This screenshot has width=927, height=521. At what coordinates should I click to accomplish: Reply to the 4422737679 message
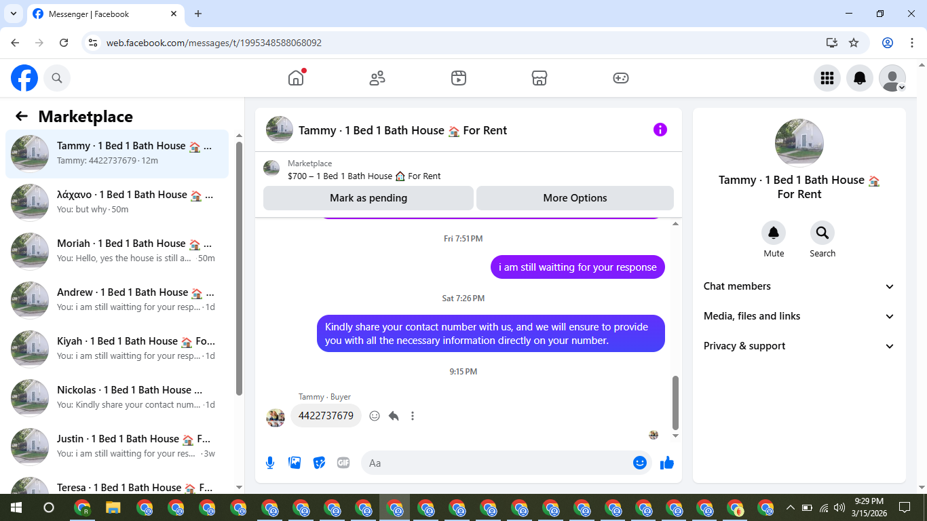pyautogui.click(x=394, y=416)
